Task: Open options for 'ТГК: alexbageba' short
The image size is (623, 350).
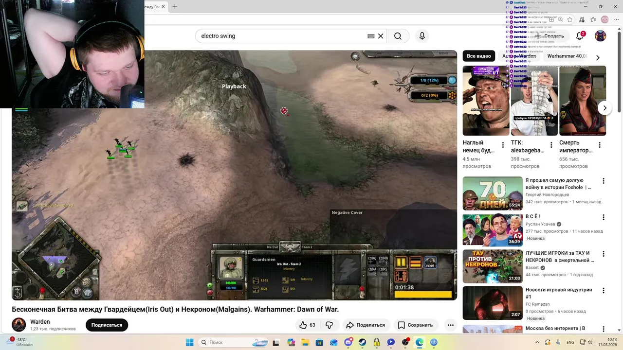Action: pos(551,145)
